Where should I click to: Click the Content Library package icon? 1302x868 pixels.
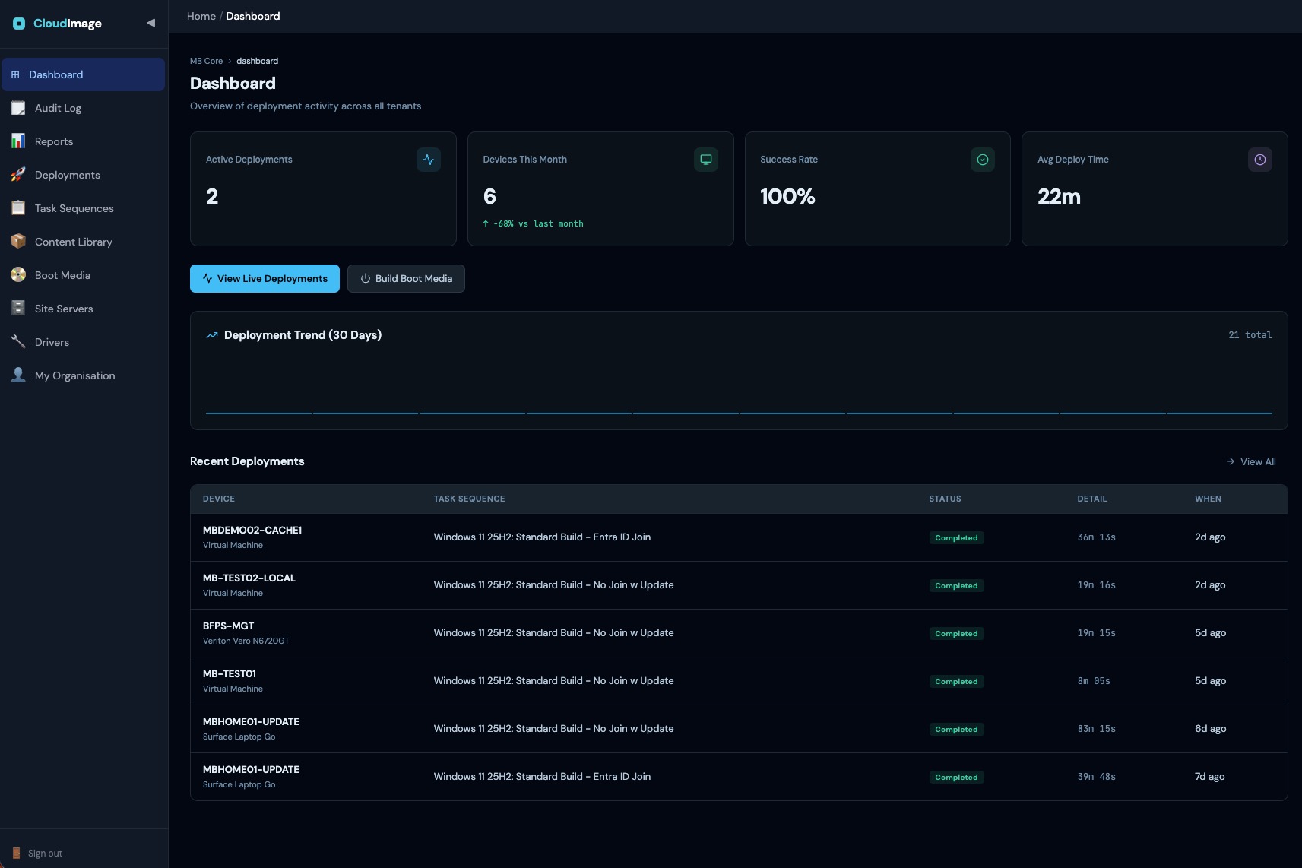[18, 242]
